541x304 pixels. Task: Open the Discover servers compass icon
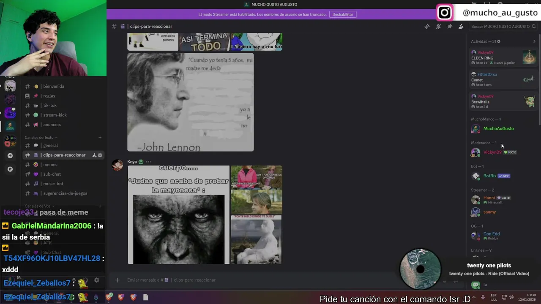coord(10,169)
